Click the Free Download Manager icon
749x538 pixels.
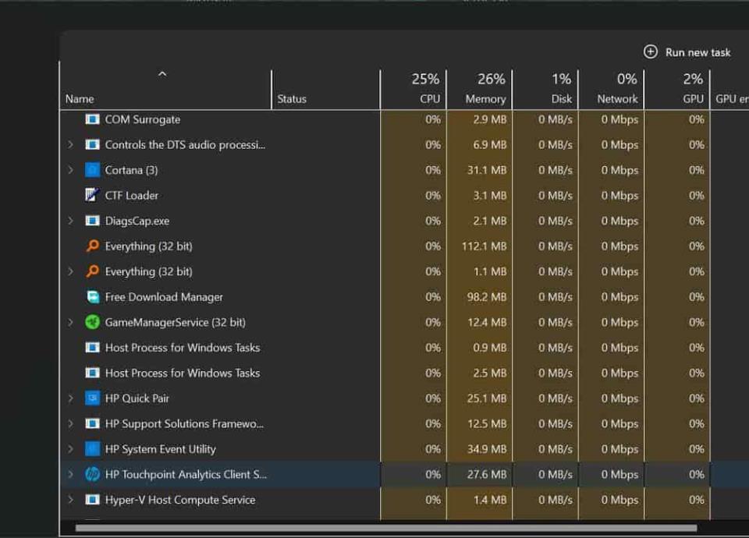point(92,297)
